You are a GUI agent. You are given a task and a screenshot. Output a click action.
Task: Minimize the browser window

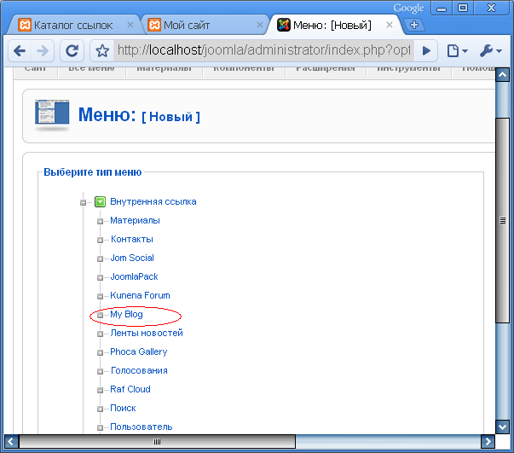point(442,8)
